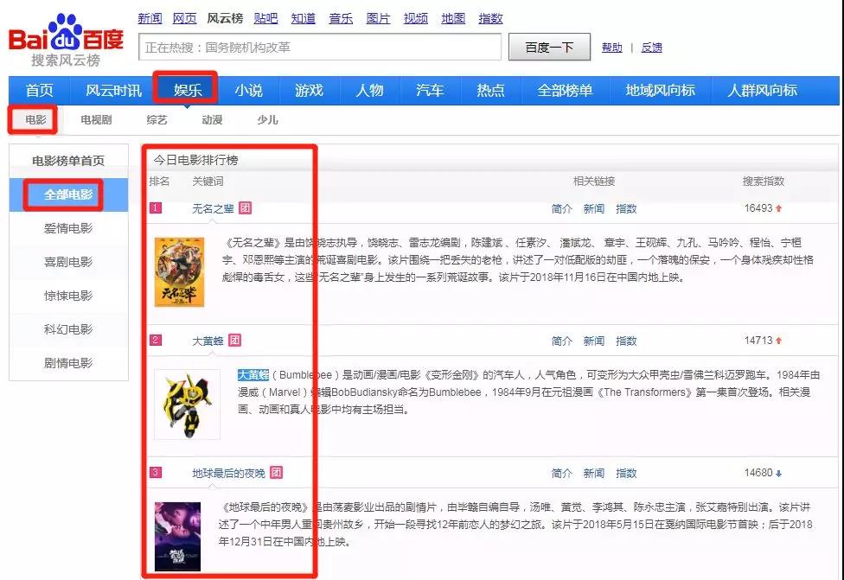The image size is (844, 580).
Task: Click the down arrow beside 14680
Action: (x=778, y=474)
